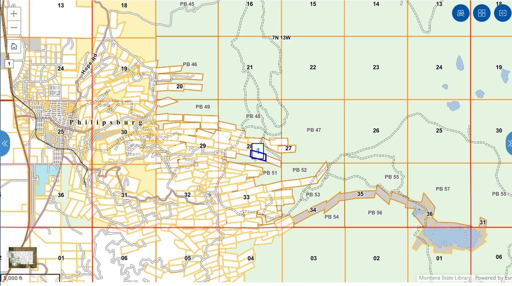Activate the swipe compare tool
Viewport: 512px width, 286px height.
[x=502, y=13]
